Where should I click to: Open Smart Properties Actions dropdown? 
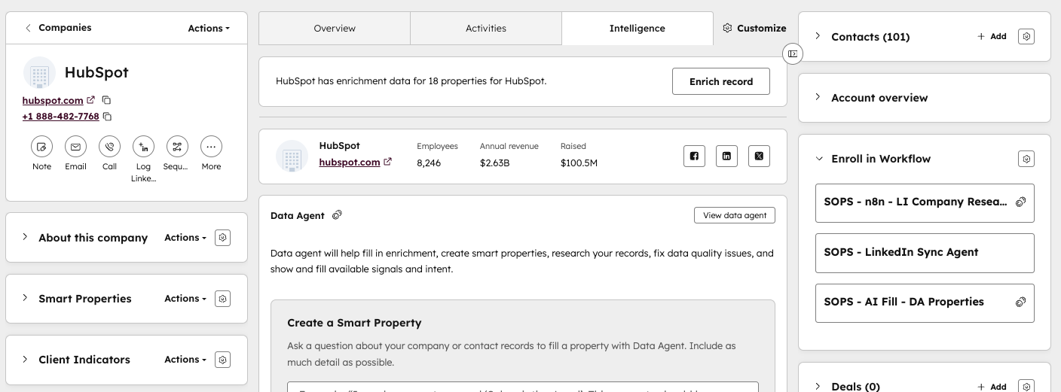tap(185, 299)
